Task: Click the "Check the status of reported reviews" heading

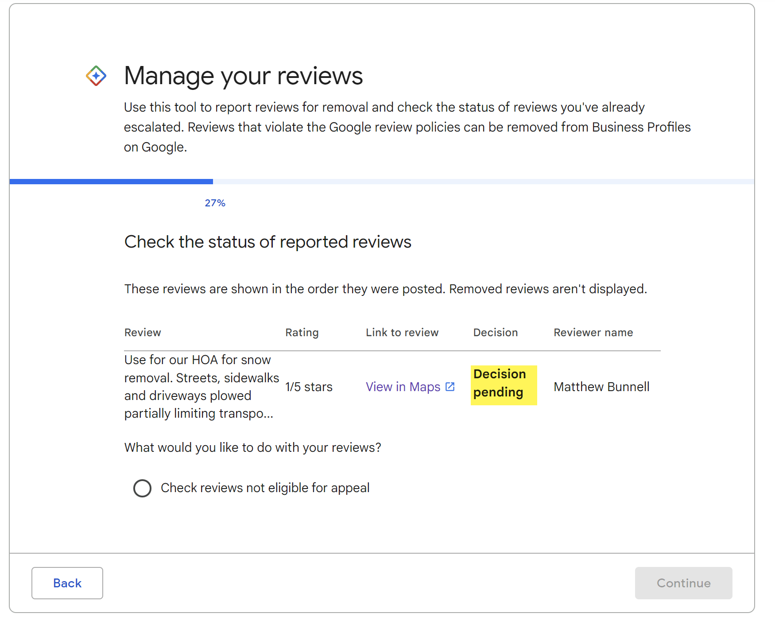Action: 267,242
